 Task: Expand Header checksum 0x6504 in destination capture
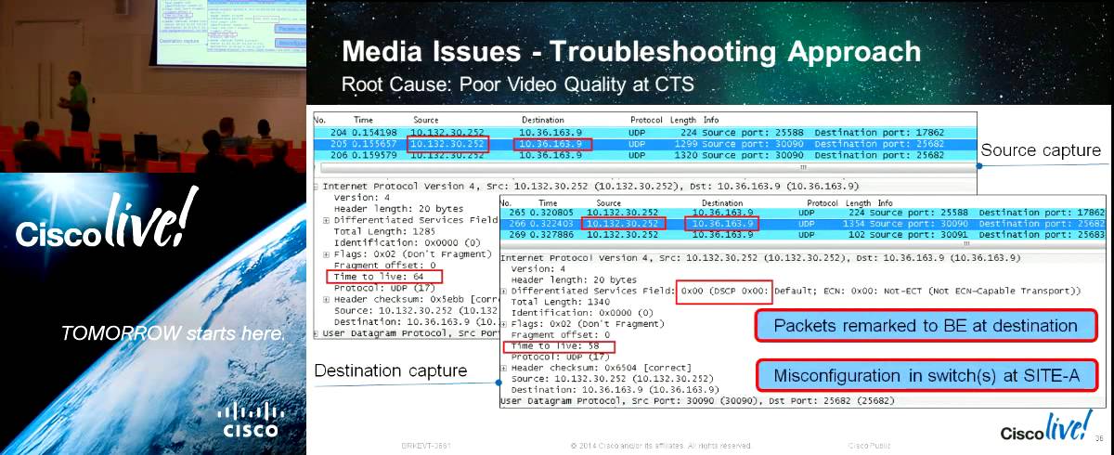[503, 369]
